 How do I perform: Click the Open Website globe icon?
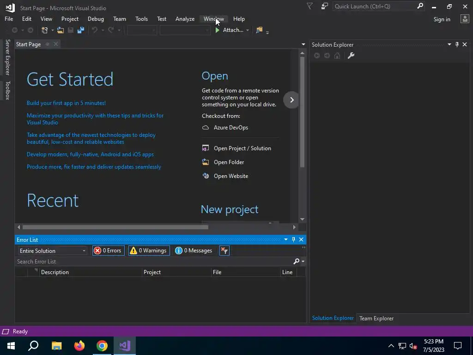[206, 176]
